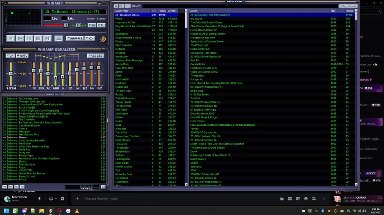Select artist Deftones in the artist list

tap(146, 49)
